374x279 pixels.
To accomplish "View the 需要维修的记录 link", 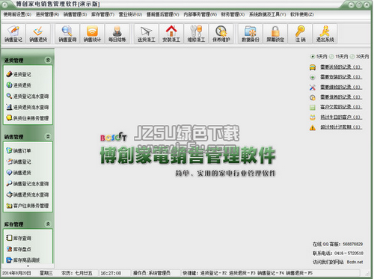I will (x=341, y=87).
